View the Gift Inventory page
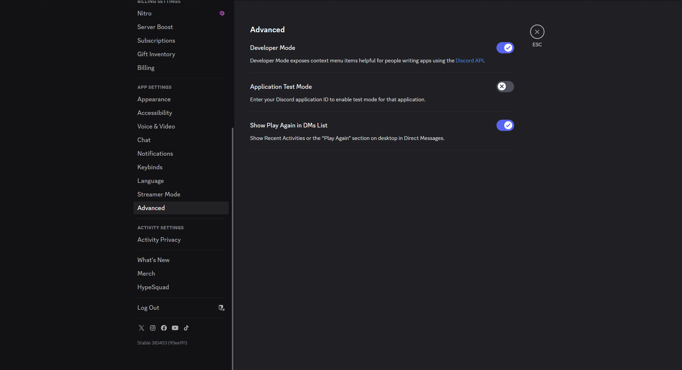Image resolution: width=682 pixels, height=370 pixels. coord(156,54)
